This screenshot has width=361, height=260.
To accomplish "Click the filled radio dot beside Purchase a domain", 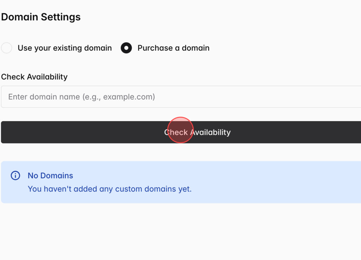I will pyautogui.click(x=126, y=48).
